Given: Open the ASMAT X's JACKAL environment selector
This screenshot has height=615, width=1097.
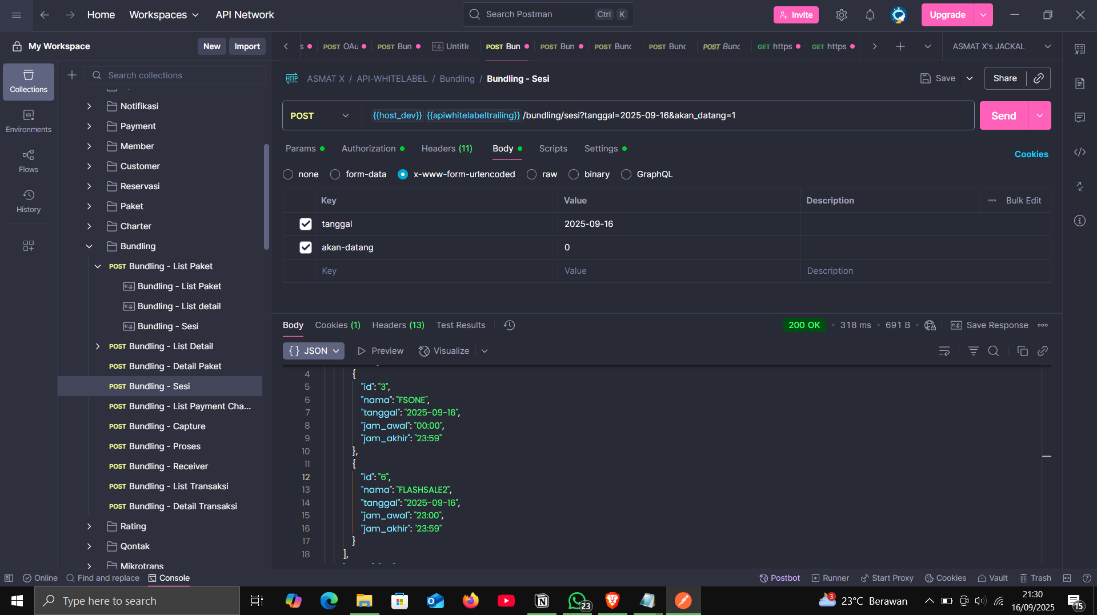Looking at the screenshot, I should (1002, 46).
